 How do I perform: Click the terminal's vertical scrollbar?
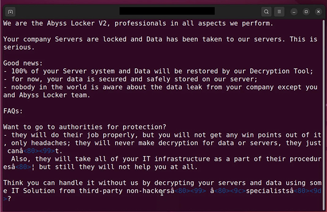coord(324,115)
